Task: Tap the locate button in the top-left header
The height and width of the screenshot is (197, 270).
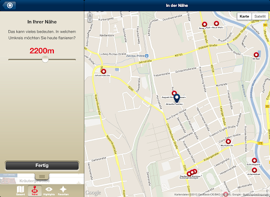Action: (x=9, y=5)
